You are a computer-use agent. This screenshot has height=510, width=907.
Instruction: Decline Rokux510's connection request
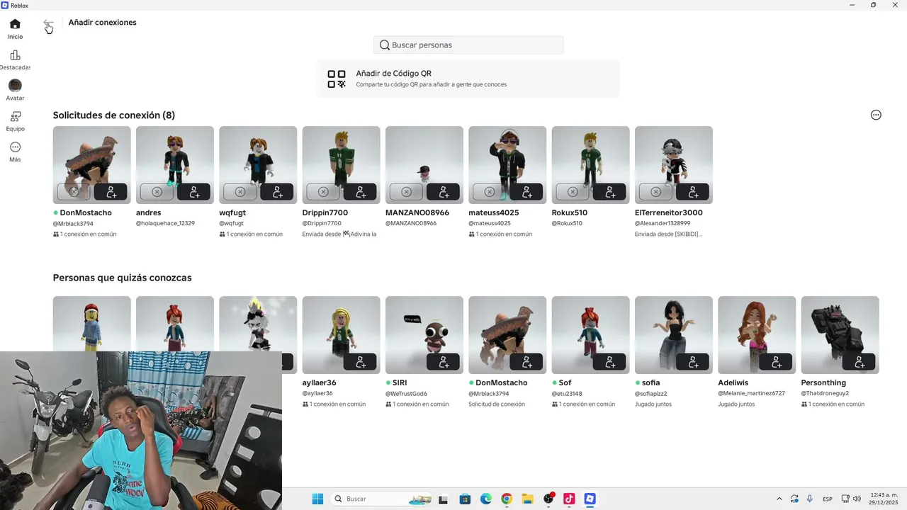(x=572, y=192)
